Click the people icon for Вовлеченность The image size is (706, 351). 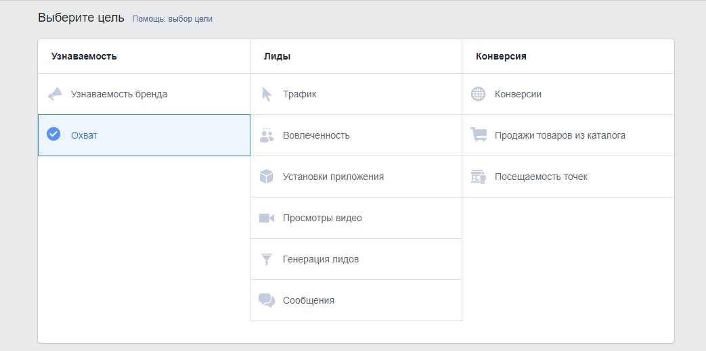(x=267, y=135)
